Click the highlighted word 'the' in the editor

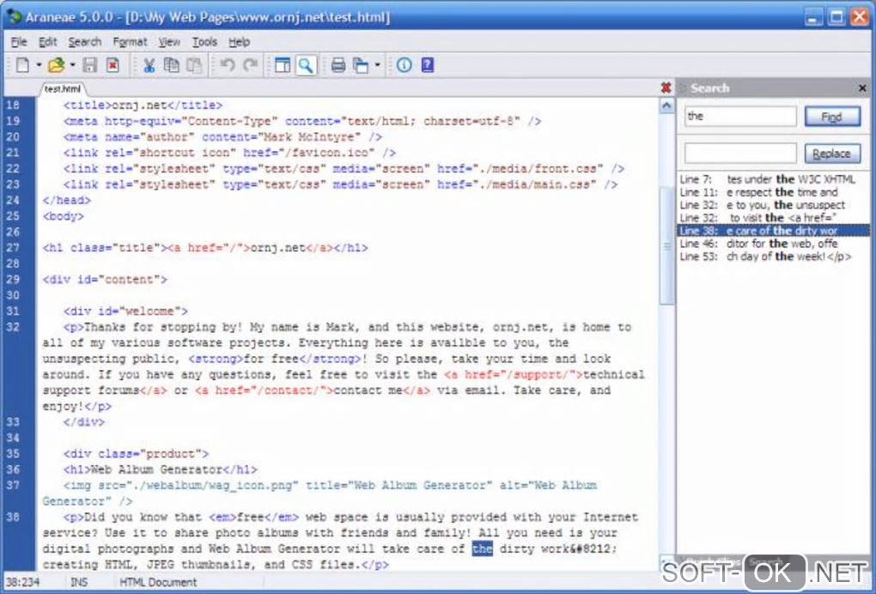coord(482,549)
